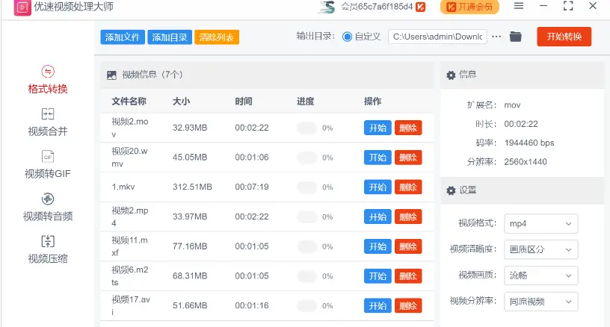
Task: Open the 视频合并 video merge tool
Action: 48,122
